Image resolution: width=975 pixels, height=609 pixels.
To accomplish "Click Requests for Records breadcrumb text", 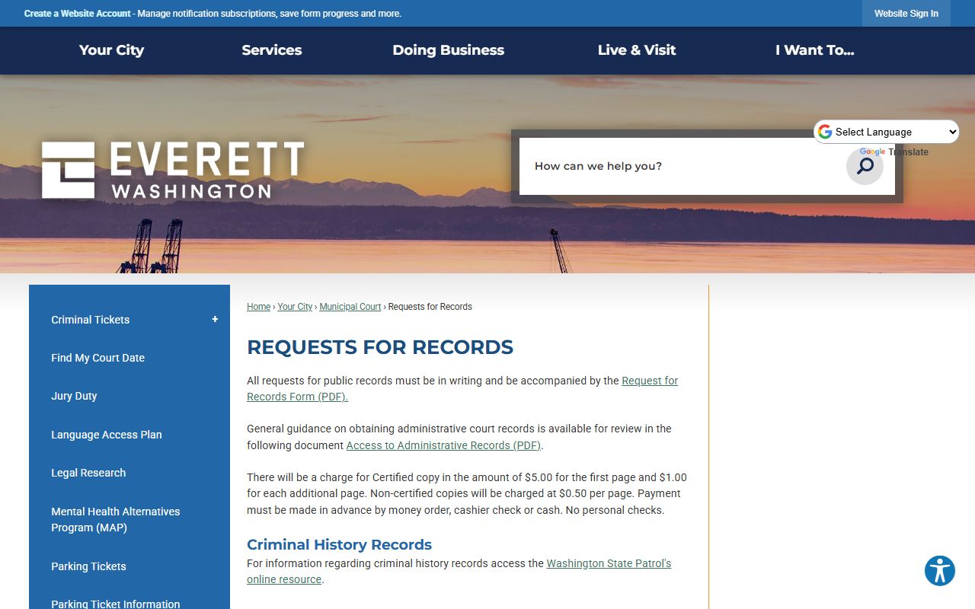I will pos(430,307).
